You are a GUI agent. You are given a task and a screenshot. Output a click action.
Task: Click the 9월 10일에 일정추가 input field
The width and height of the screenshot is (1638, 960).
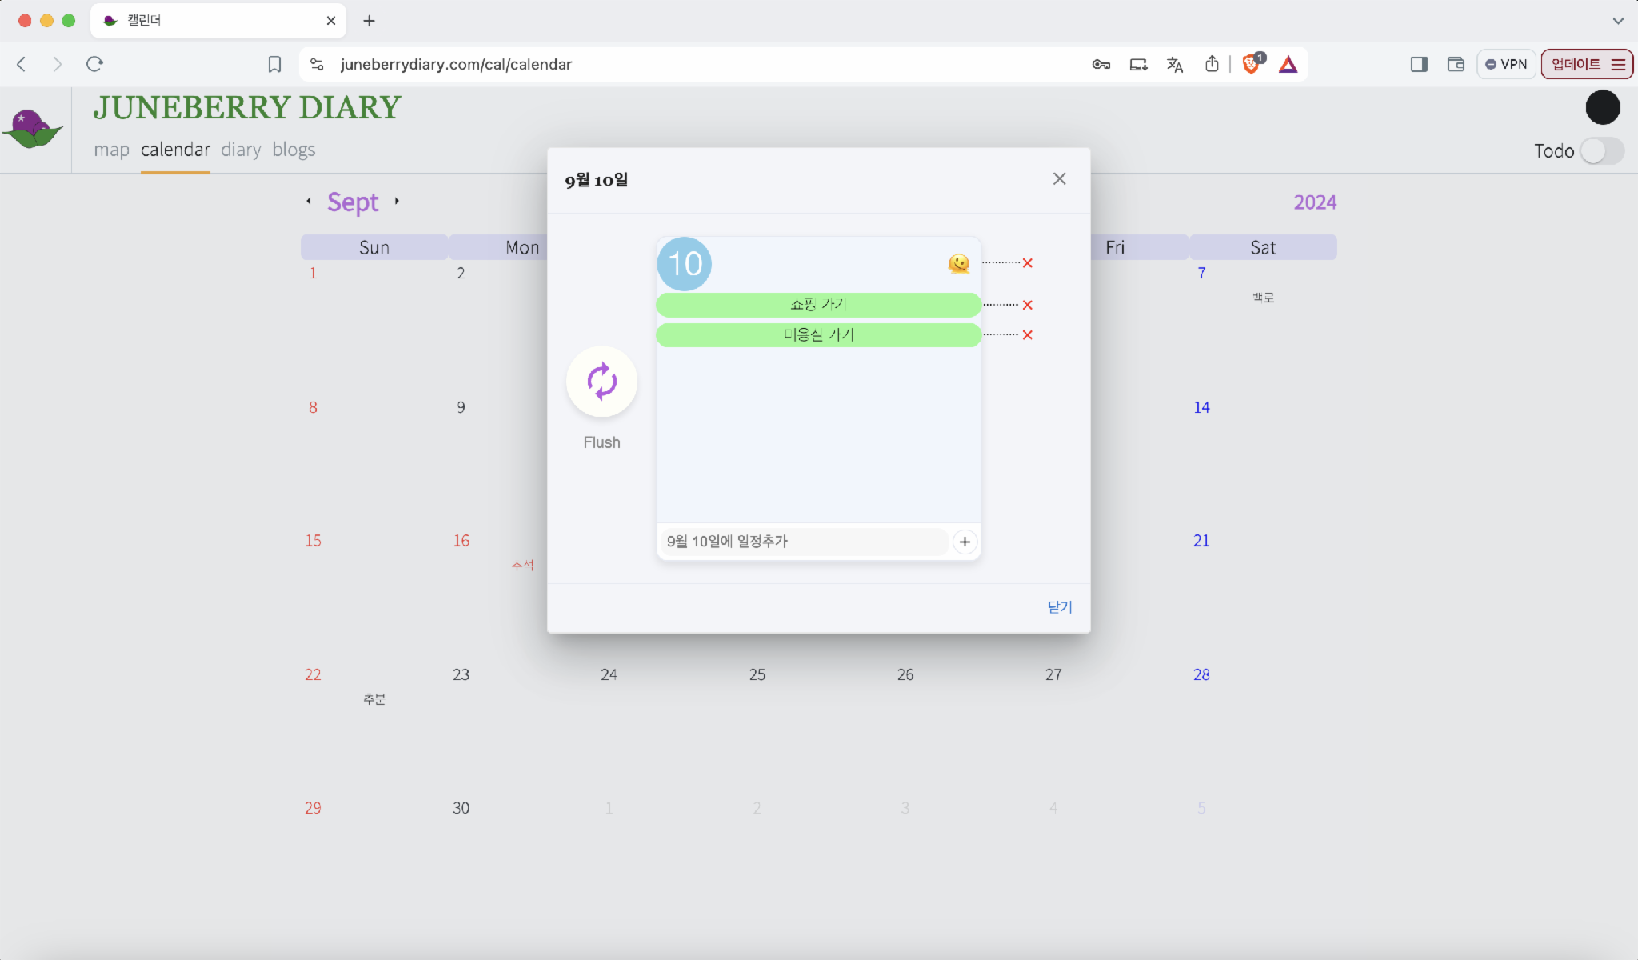click(x=803, y=542)
